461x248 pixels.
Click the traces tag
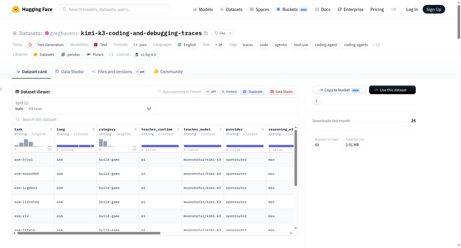click(247, 45)
